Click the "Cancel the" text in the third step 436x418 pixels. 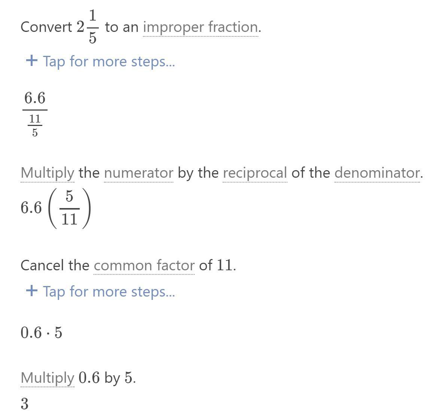click(55, 265)
